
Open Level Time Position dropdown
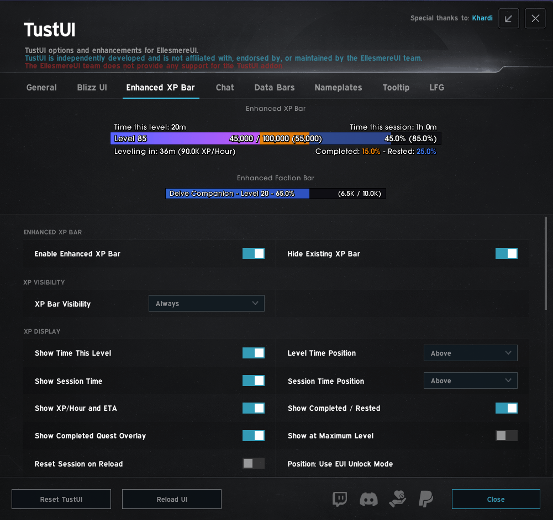[471, 353]
